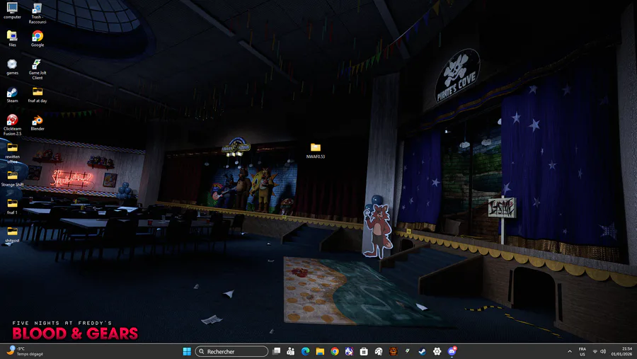Switch the FRA US keyboard layout
Screen dimensions: 637x359
click(x=583, y=352)
